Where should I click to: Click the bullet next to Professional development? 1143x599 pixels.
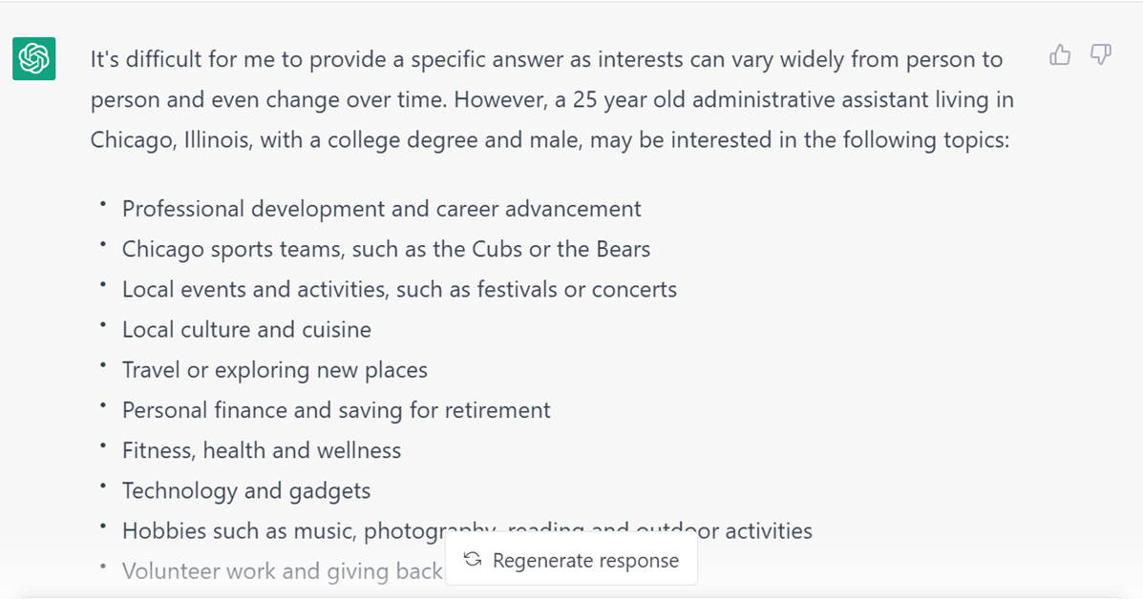(x=105, y=202)
